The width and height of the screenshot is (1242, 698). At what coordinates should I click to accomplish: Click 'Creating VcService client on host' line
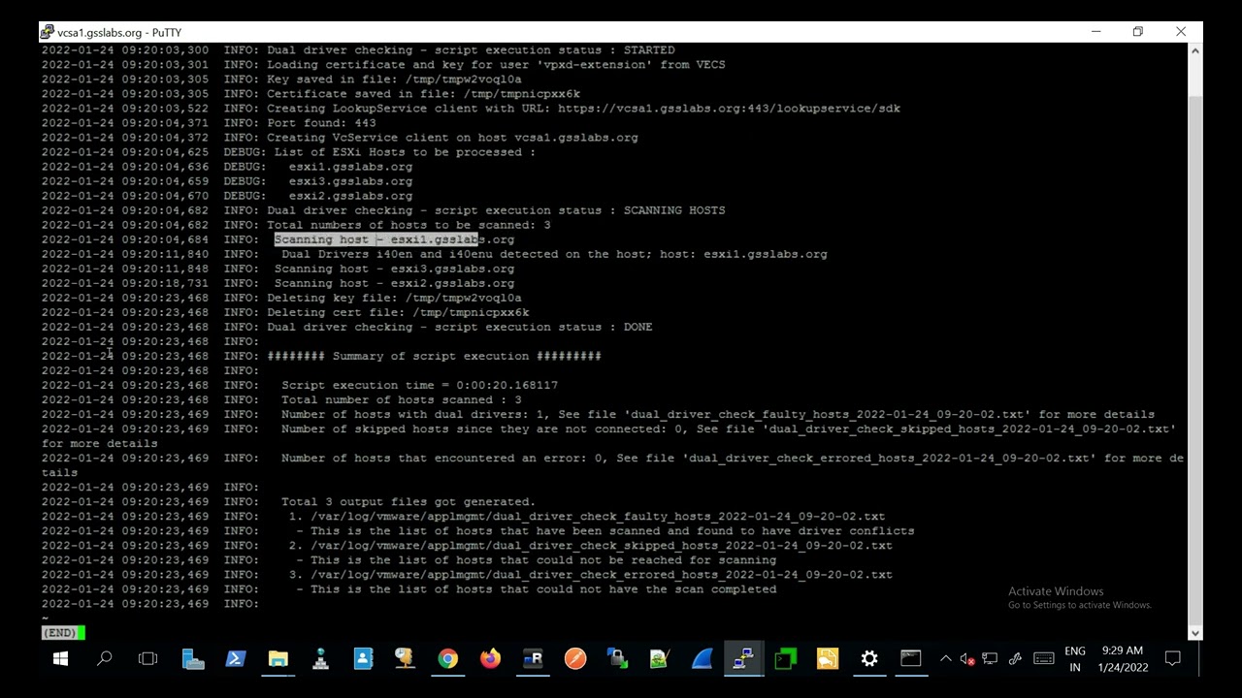click(452, 138)
